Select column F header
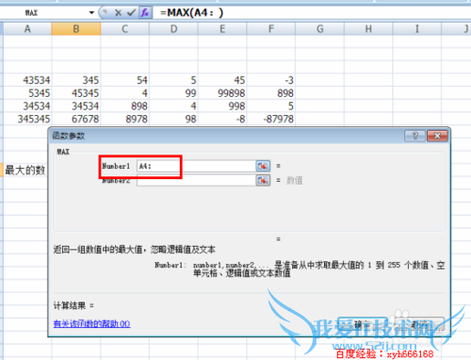Image resolution: width=471 pixels, height=360 pixels. [270, 29]
